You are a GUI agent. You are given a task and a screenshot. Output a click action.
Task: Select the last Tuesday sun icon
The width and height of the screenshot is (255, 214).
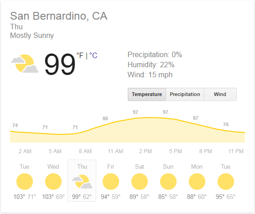coord(226,182)
